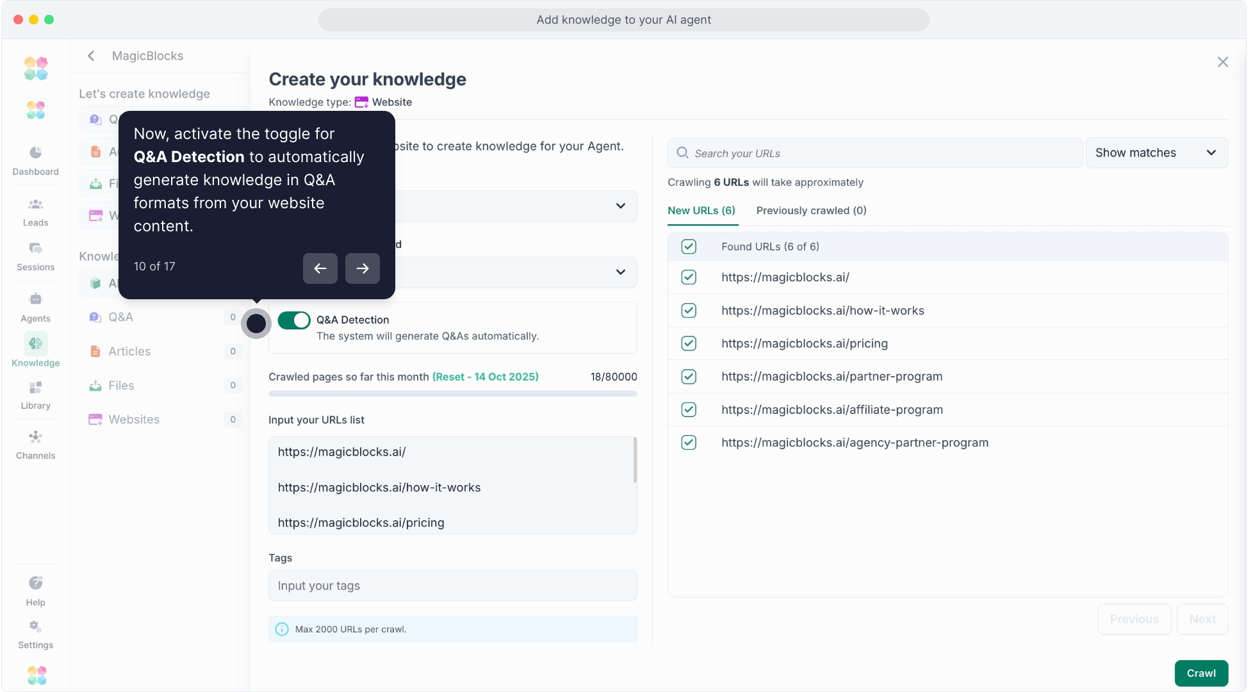
Task: Open Sessions chat icon
Action: coord(35,249)
